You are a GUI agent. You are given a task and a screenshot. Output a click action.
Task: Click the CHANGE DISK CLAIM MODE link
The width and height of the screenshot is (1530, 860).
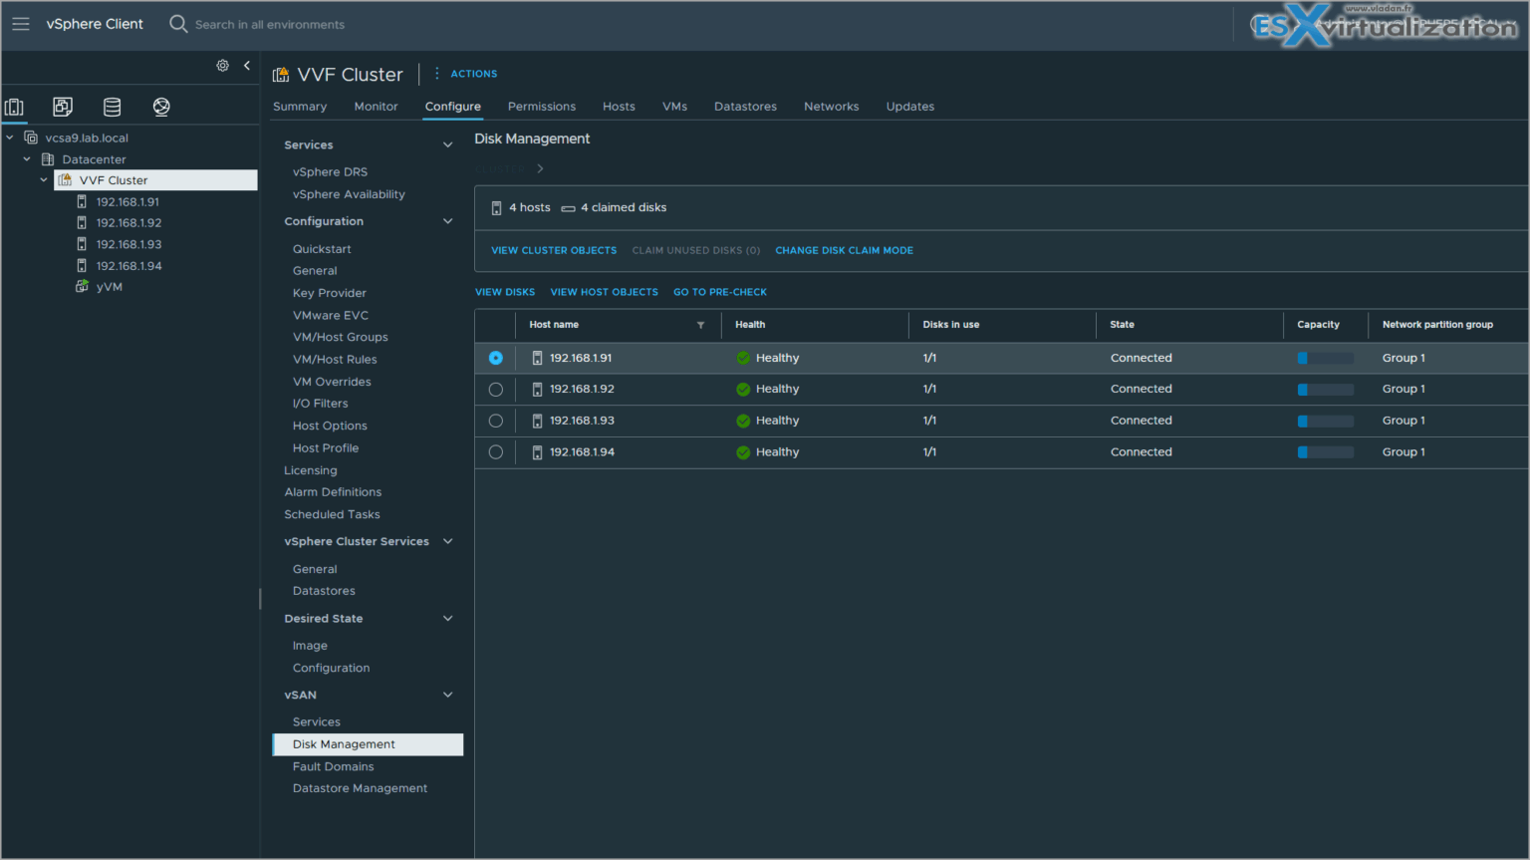coord(844,250)
